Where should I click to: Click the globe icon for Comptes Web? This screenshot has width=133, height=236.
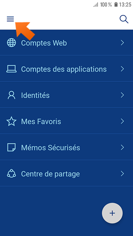coord(11,43)
